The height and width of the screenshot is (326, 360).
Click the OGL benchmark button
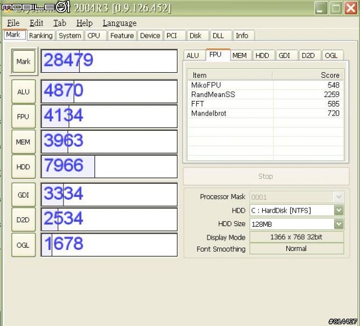pos(24,245)
